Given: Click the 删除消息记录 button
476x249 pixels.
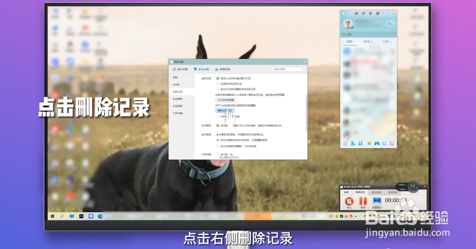Looking at the screenshot, I should (x=225, y=110).
